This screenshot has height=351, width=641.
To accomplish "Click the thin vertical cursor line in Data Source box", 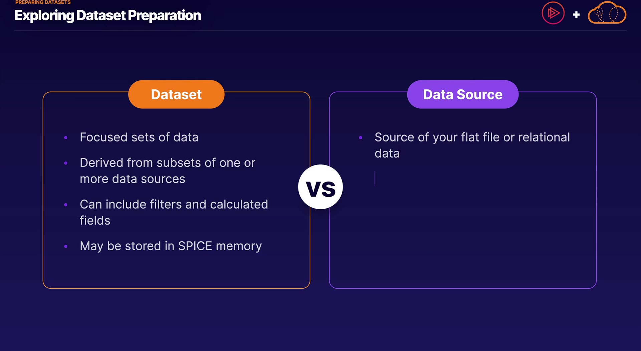I will coord(374,179).
